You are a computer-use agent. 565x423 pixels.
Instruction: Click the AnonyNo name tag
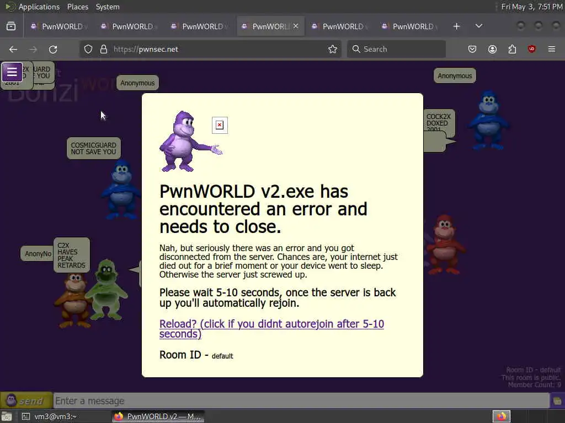pyautogui.click(x=38, y=253)
